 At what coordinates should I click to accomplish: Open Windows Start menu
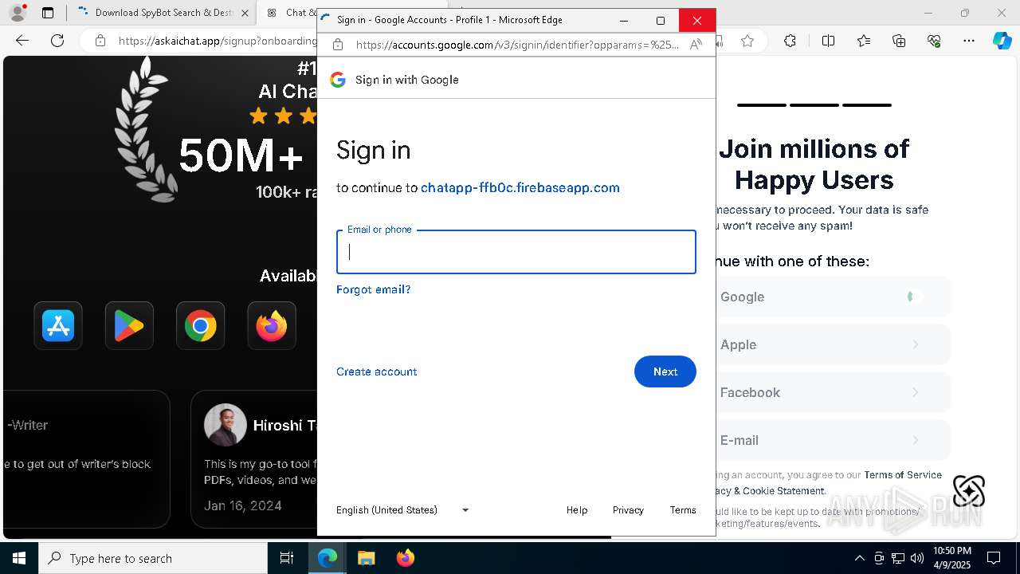(19, 558)
